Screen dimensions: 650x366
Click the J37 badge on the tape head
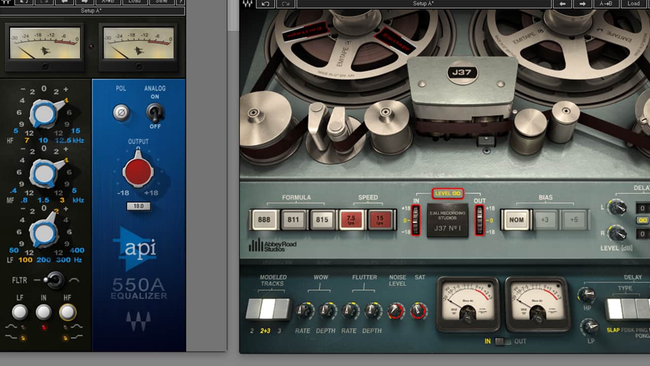click(x=462, y=73)
